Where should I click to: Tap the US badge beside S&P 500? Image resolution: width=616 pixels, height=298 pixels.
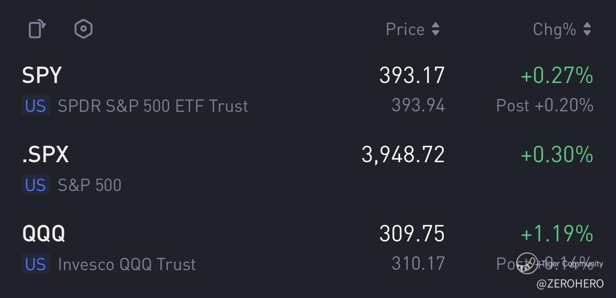click(36, 185)
